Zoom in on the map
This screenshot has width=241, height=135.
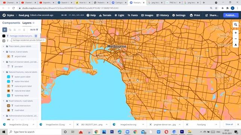tap(235, 33)
